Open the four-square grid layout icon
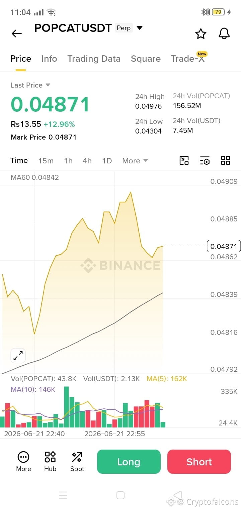 (226, 160)
